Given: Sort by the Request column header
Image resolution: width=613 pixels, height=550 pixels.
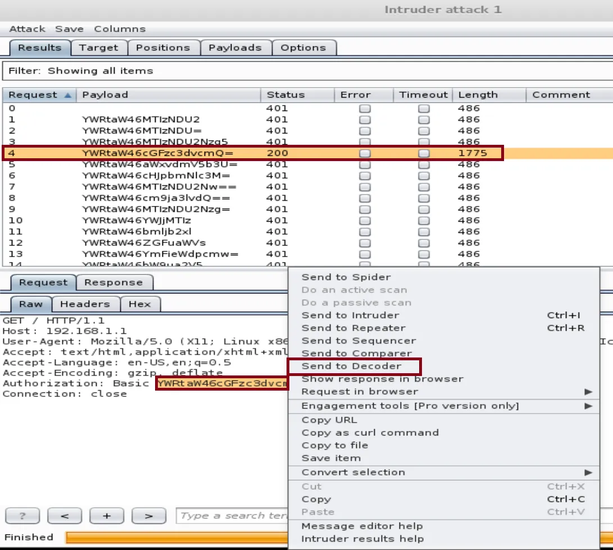Looking at the screenshot, I should point(39,95).
